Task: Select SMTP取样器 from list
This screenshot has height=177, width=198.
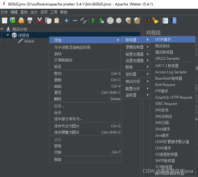Action: (x=173, y=161)
